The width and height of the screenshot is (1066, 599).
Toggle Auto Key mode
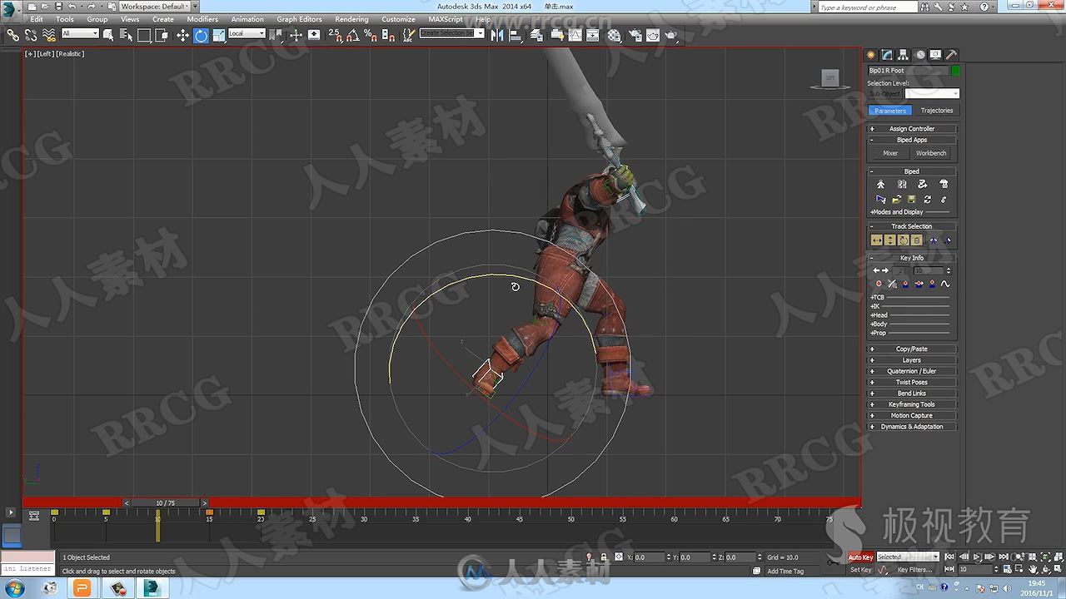[860, 557]
